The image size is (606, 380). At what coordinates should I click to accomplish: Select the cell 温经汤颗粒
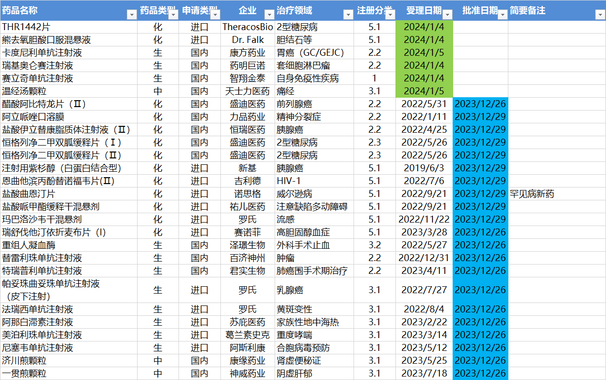click(69, 91)
